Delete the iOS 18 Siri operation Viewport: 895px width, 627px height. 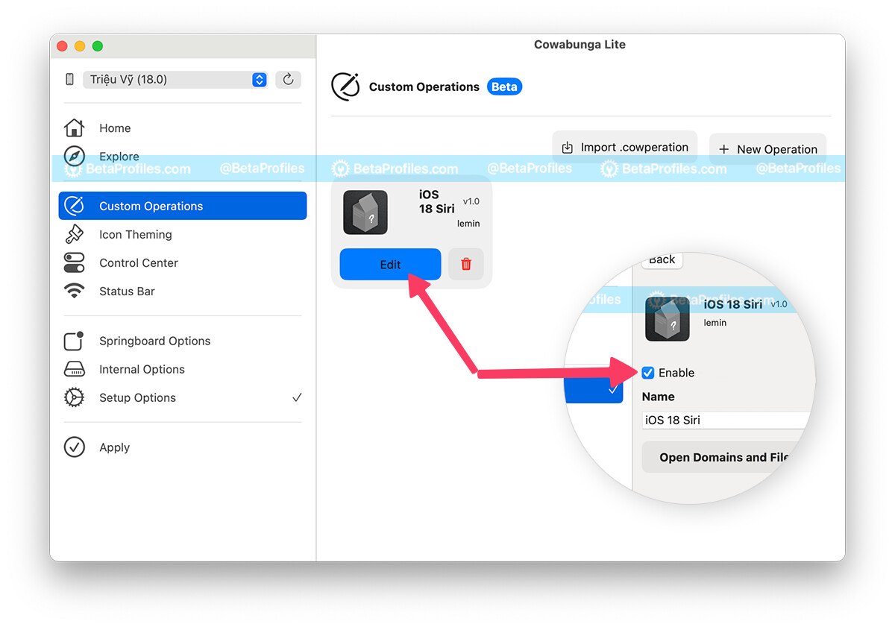466,264
